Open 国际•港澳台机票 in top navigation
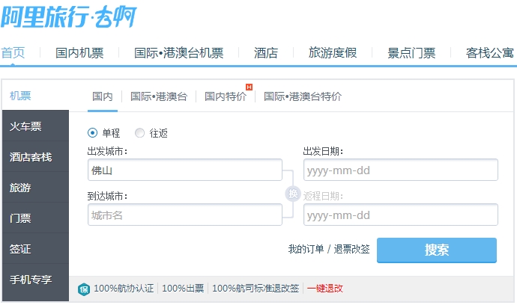The height and width of the screenshot is (308, 517). click(179, 52)
